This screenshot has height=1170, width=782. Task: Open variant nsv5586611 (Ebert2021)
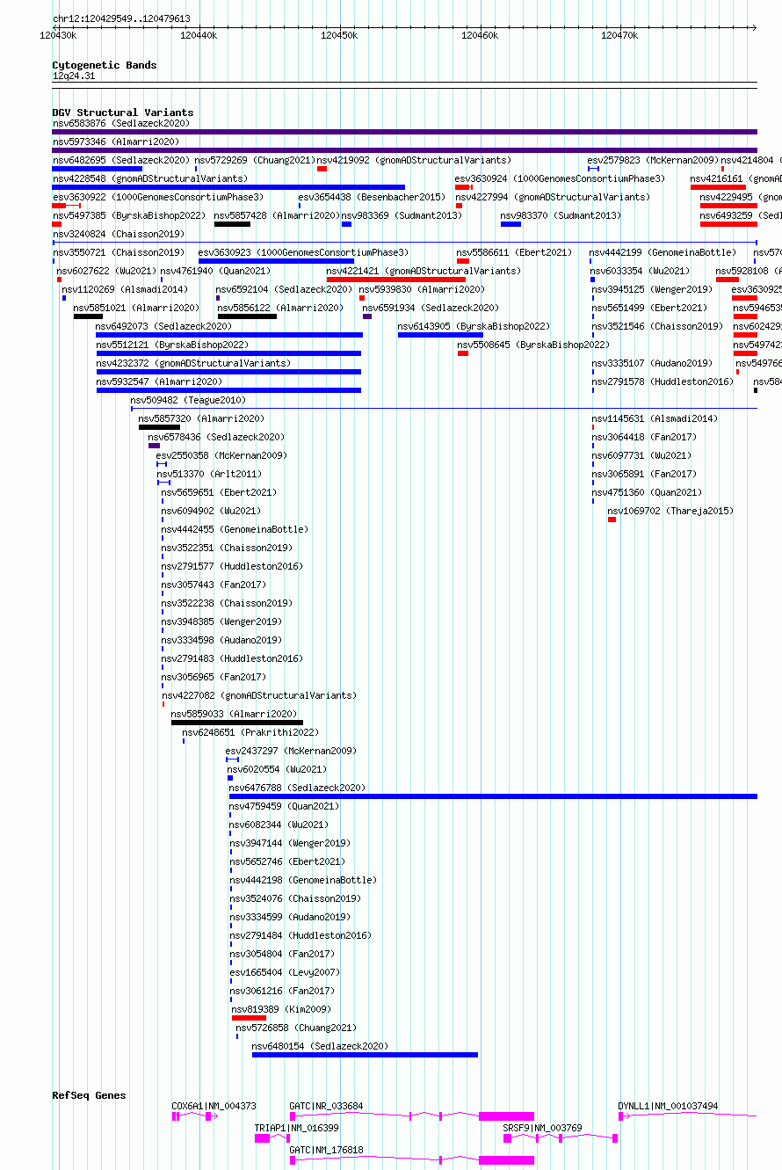(514, 252)
